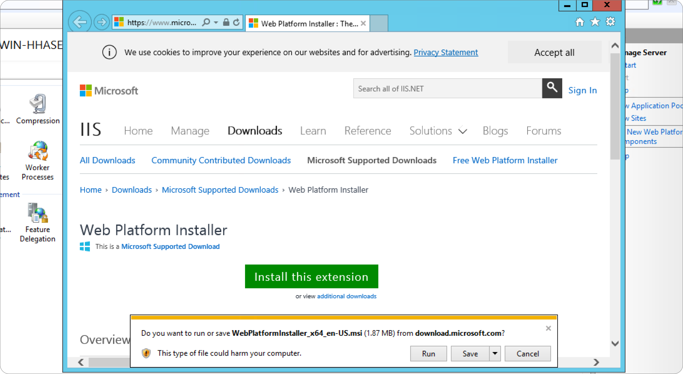The width and height of the screenshot is (683, 374).
Task: Run the WebPlatformInstaller msi download
Action: pyautogui.click(x=428, y=354)
